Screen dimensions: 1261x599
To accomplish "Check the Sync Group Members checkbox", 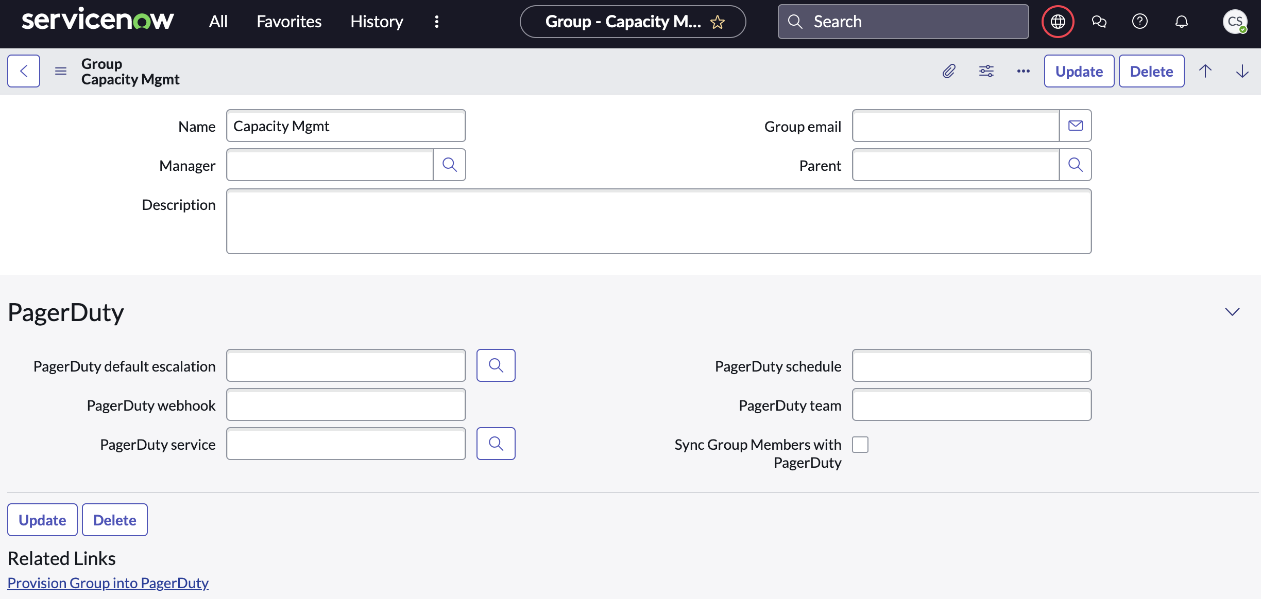I will (861, 443).
